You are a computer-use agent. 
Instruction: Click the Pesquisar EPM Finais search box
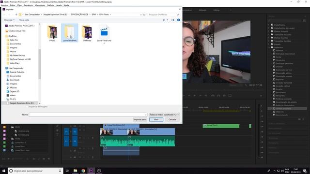coord(164,14)
